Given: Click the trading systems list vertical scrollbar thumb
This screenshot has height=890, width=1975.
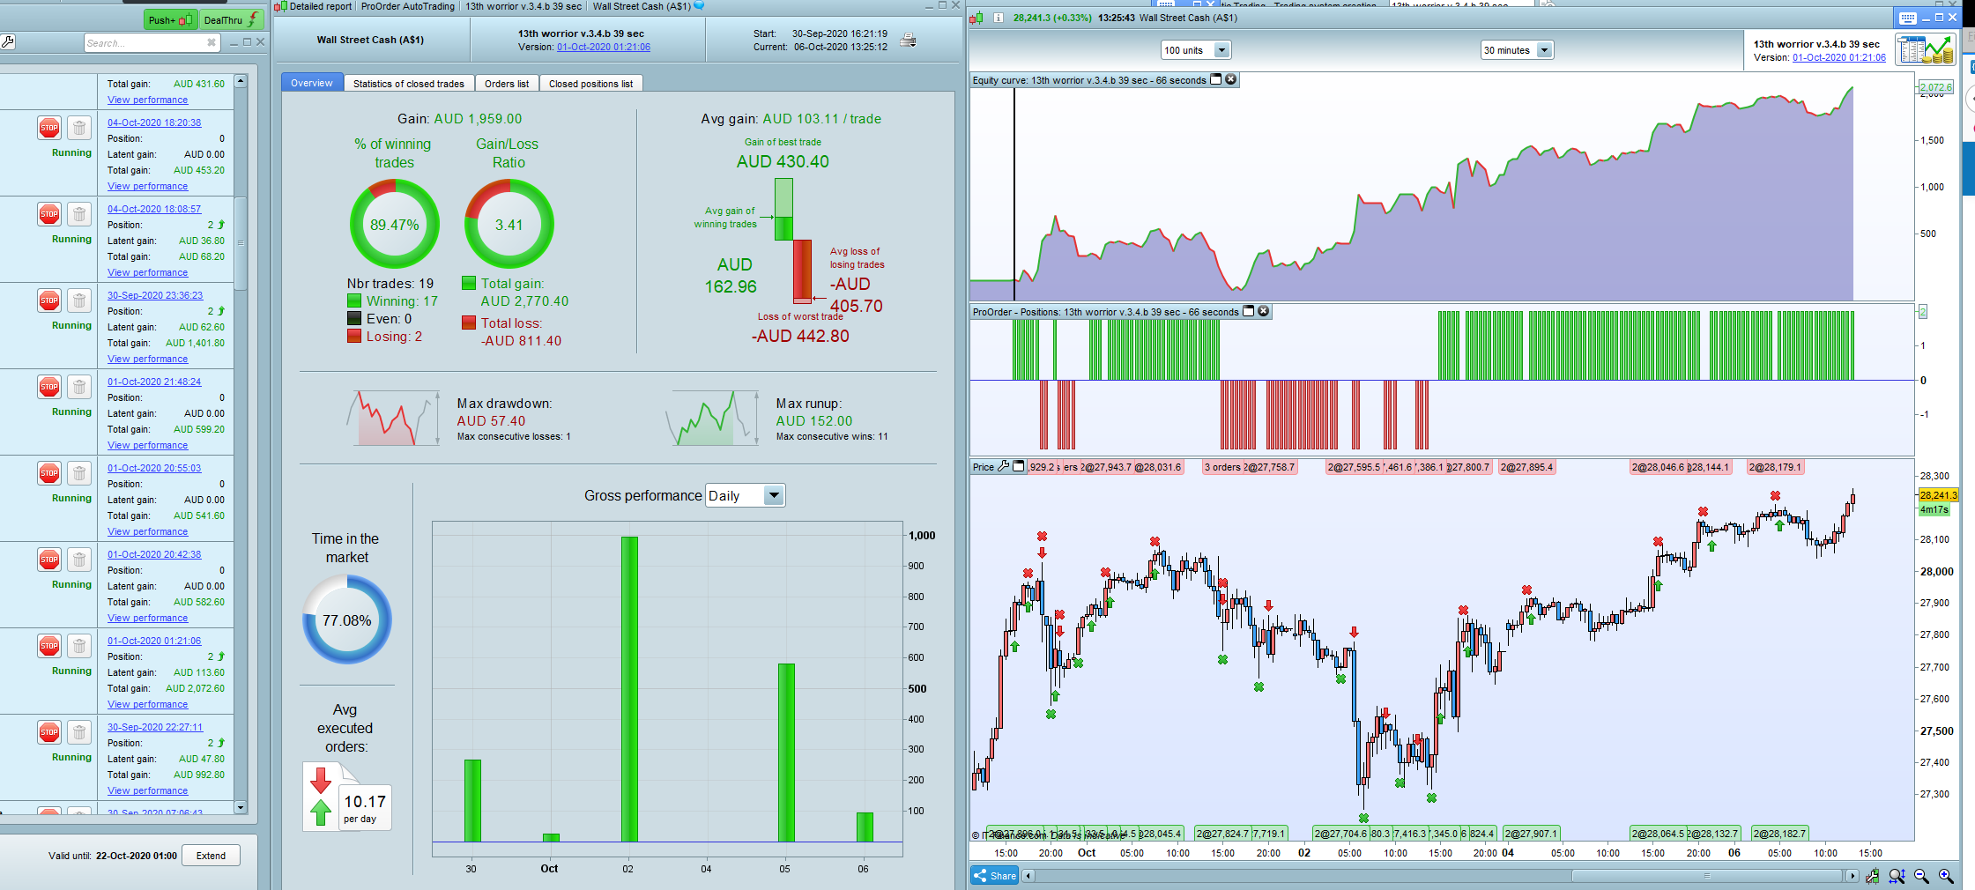Looking at the screenshot, I should [x=241, y=242].
